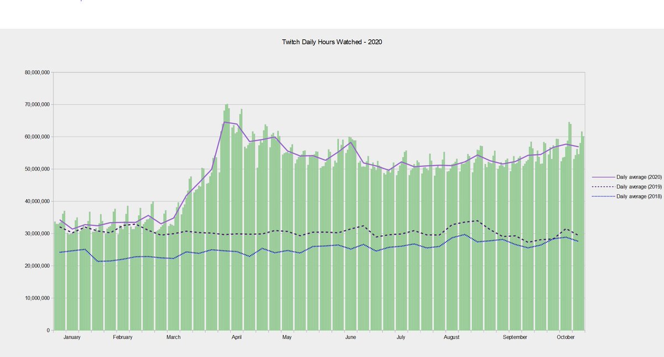Click the 10,000,000 y-axis label

point(37,298)
